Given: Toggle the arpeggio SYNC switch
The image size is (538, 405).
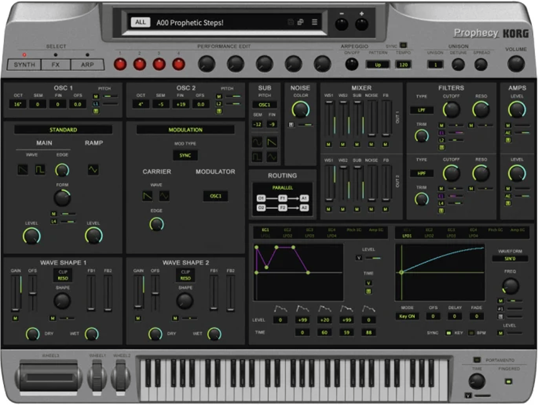Looking at the screenshot, I should [x=403, y=45].
